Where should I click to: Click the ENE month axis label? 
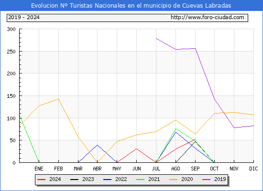pyautogui.click(x=39, y=169)
